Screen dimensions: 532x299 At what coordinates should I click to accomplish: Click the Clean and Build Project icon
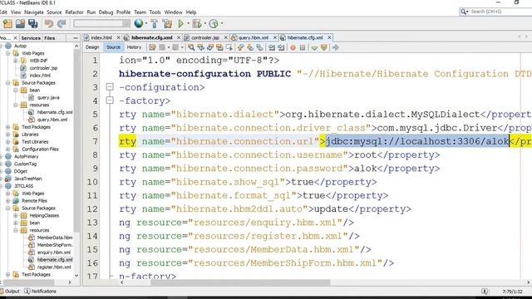click(x=167, y=24)
